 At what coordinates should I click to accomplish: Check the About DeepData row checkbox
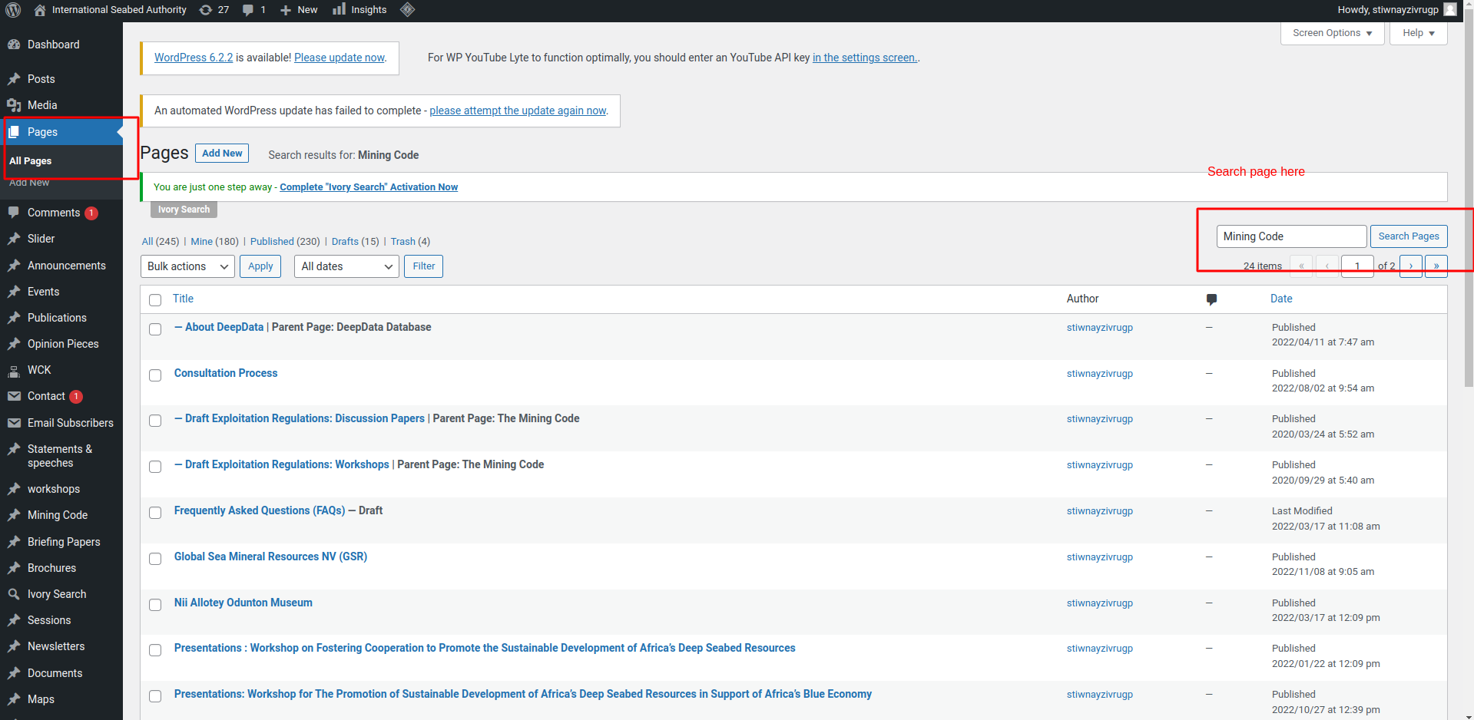point(155,329)
